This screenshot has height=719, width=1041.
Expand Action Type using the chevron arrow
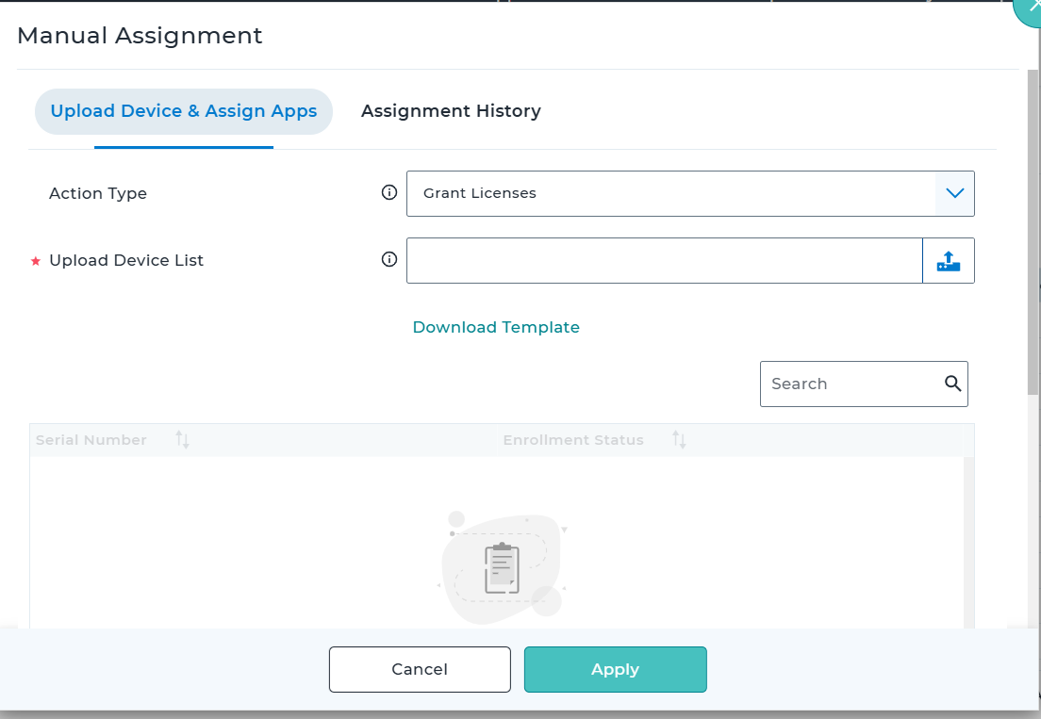954,193
